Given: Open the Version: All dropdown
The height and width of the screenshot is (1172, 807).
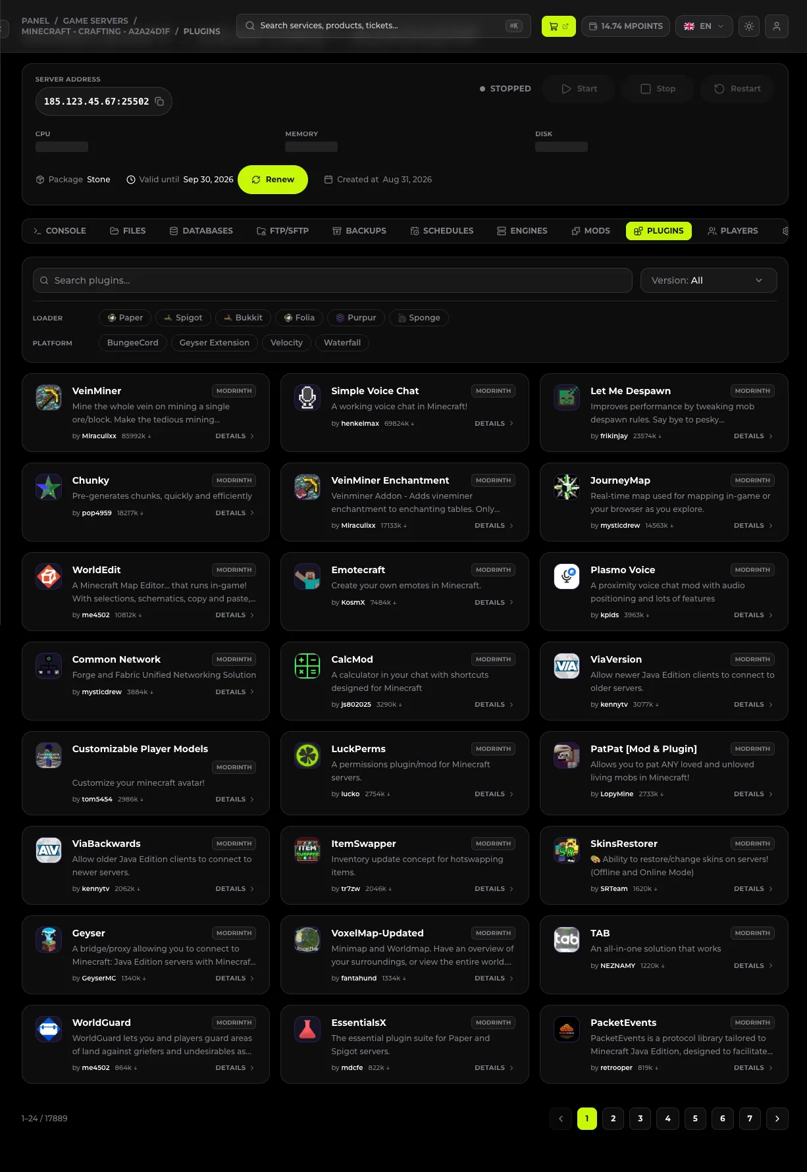Looking at the screenshot, I should (708, 280).
